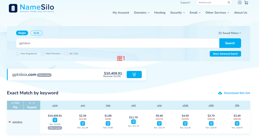
Task: Click the .life column header
Action: tap(237, 105)
